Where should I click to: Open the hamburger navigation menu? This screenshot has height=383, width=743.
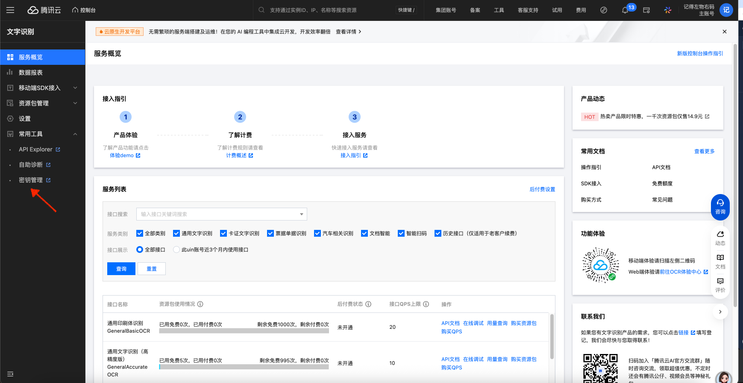point(10,10)
